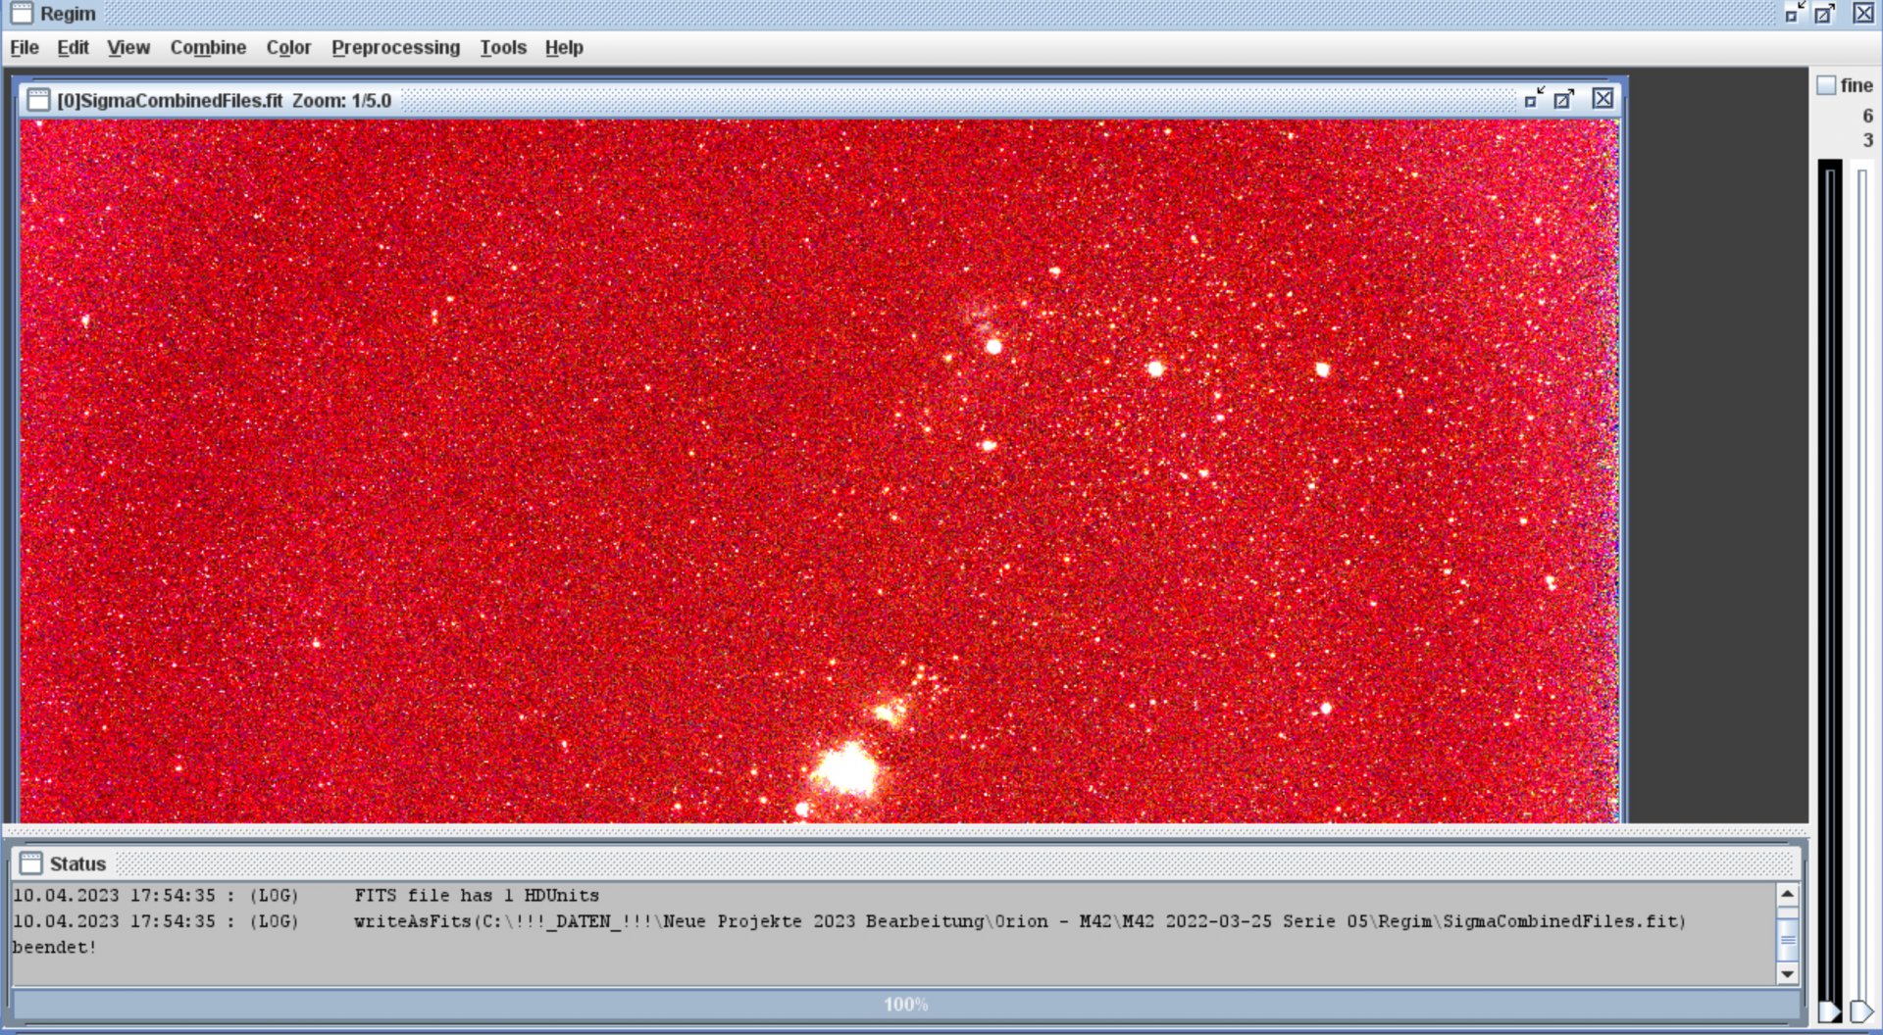Image resolution: width=1883 pixels, height=1035 pixels.
Task: Open the File menu
Action: (x=25, y=47)
